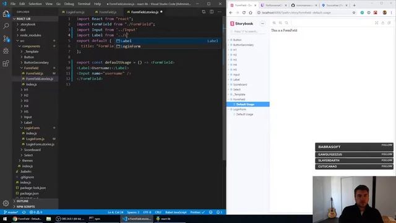Switch to the LoginForm.js editor tab
Viewport: 396px width, 223px height.
point(75,12)
